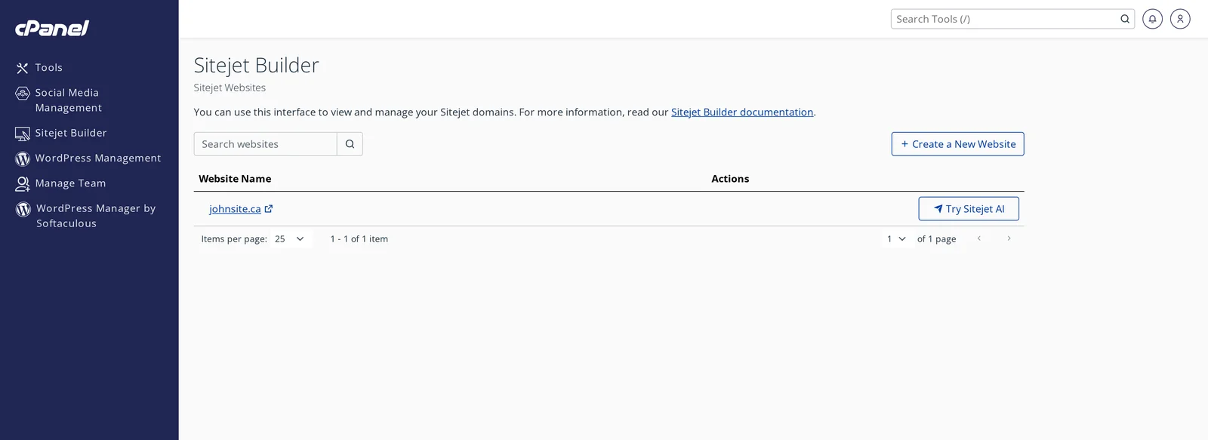Screen dimensions: 1208x440
Task: Click the WordPress Manager by Softaculous icon
Action: 23,209
